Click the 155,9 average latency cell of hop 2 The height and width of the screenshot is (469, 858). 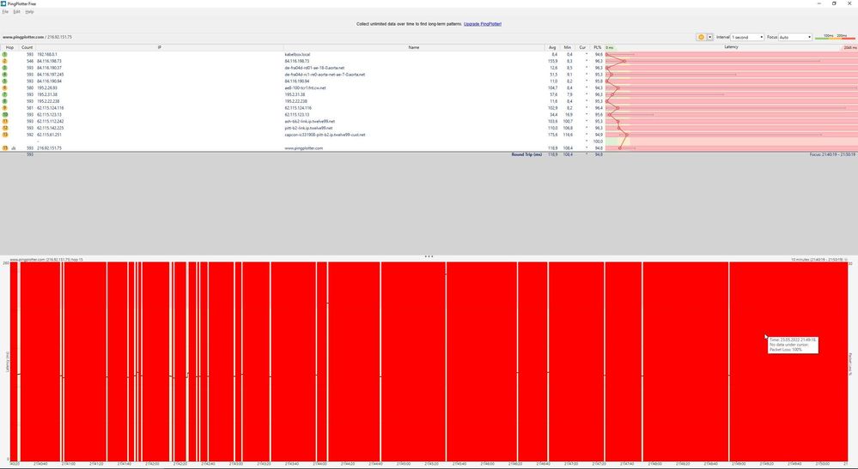pyautogui.click(x=552, y=61)
